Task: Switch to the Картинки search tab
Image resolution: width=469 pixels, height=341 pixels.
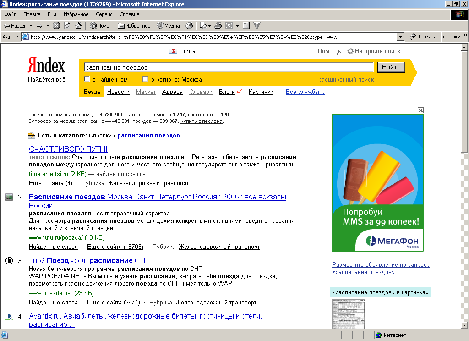Action: [261, 92]
